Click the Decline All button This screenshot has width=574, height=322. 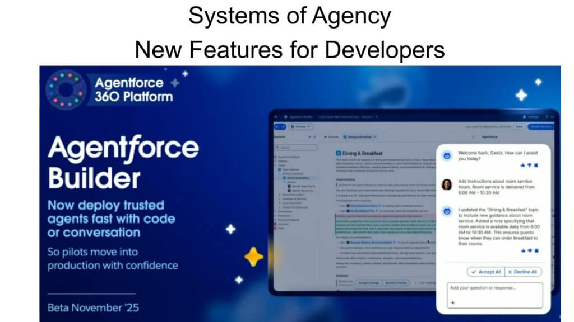click(x=524, y=272)
